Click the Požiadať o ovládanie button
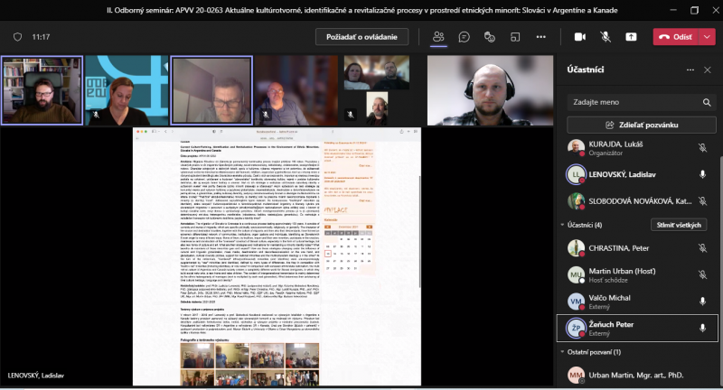Image resolution: width=723 pixels, height=390 pixels. (361, 37)
